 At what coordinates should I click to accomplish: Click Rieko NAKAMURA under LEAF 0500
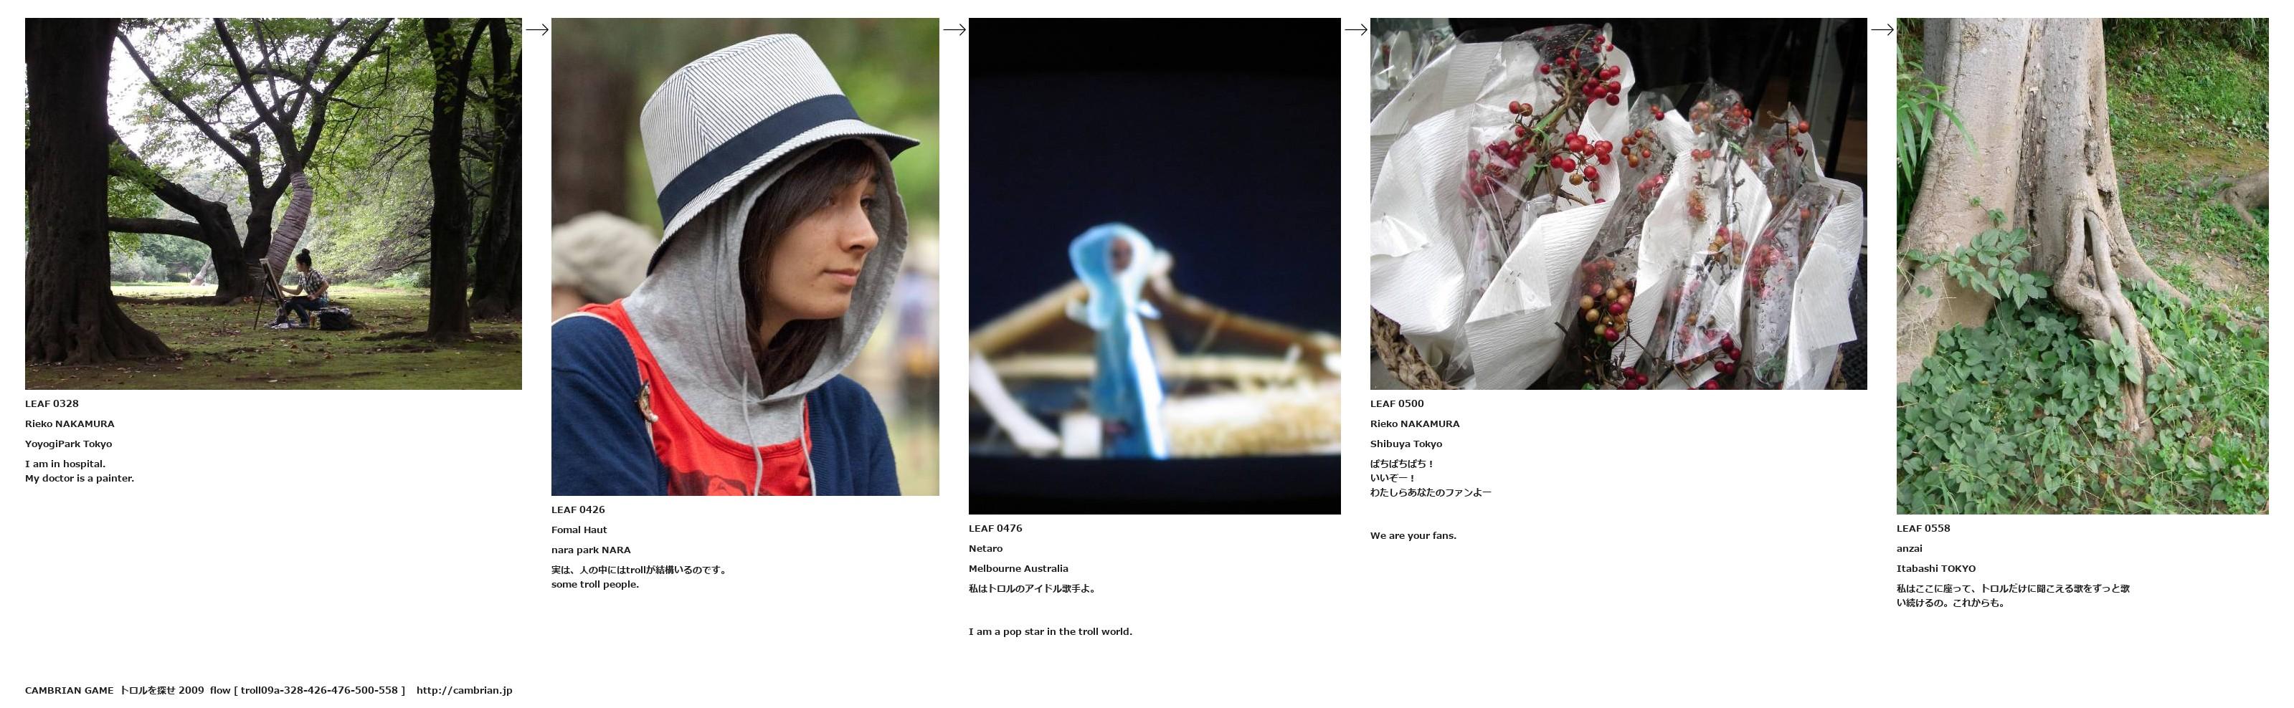[1415, 424]
